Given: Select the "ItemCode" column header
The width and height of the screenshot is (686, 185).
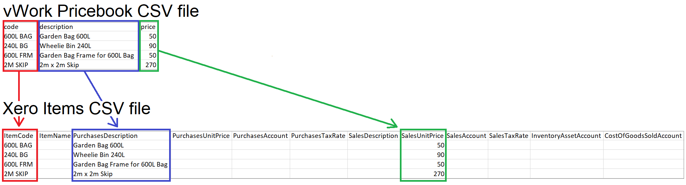Looking at the screenshot, I should pos(18,136).
